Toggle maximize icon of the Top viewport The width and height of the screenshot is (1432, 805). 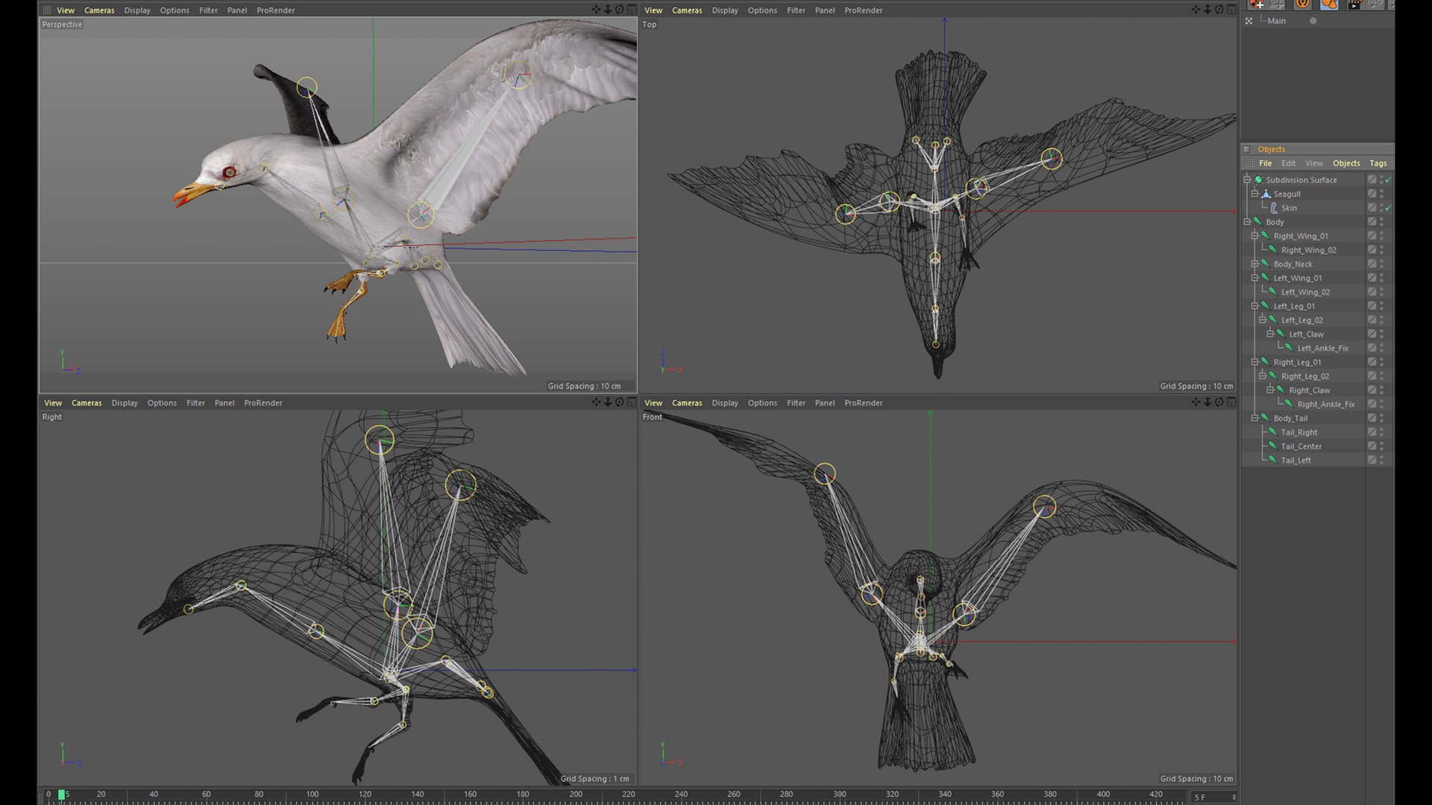pyautogui.click(x=1231, y=10)
